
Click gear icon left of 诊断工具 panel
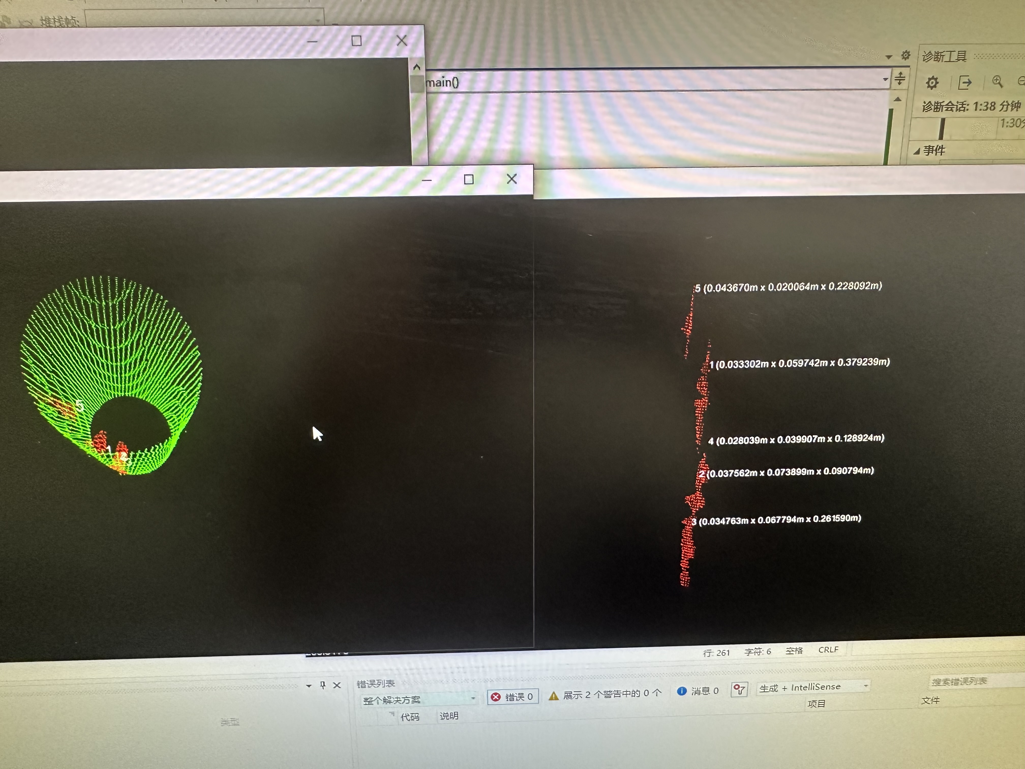[906, 56]
